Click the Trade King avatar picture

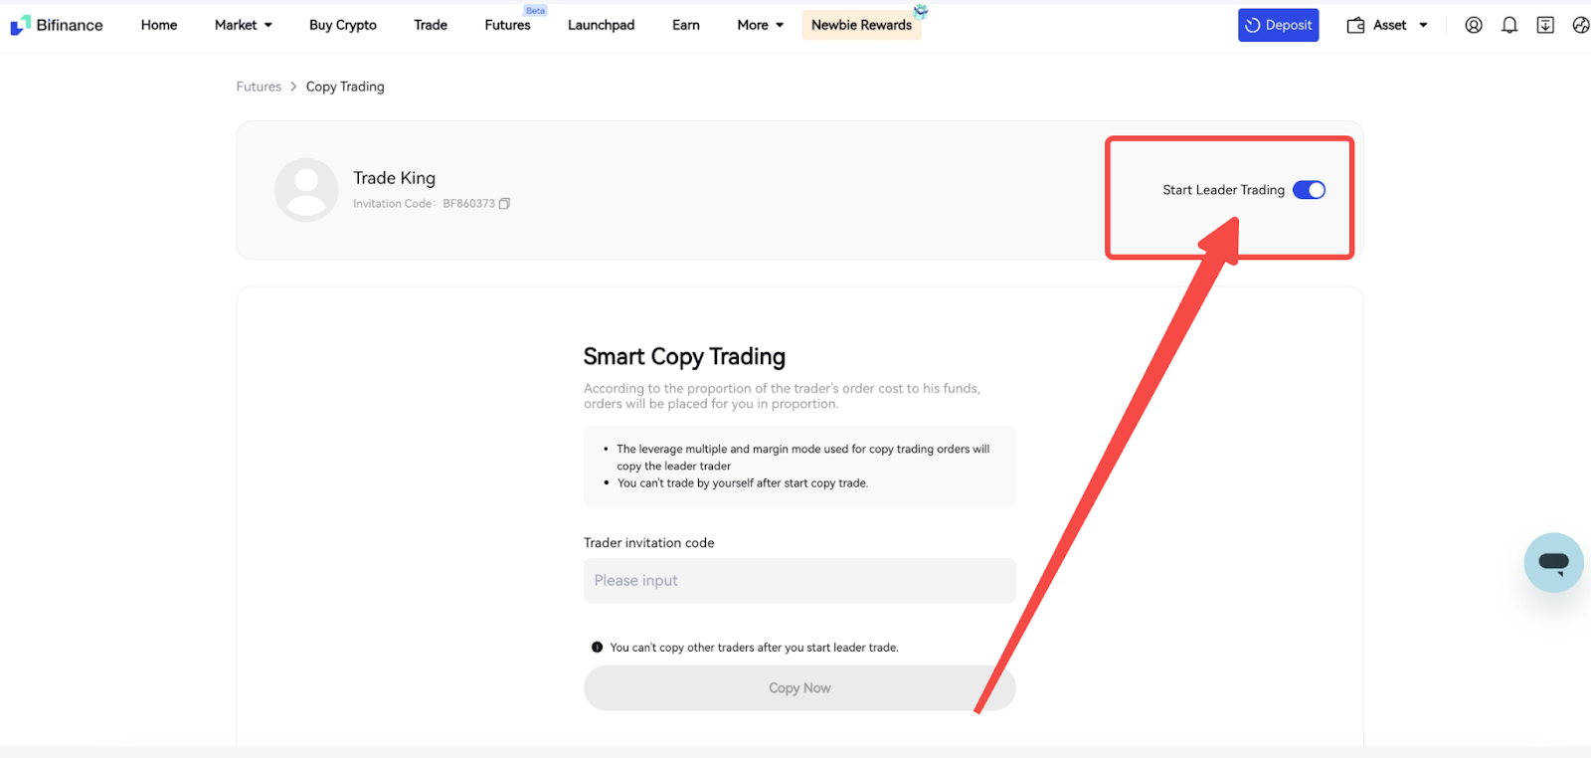[x=306, y=189]
